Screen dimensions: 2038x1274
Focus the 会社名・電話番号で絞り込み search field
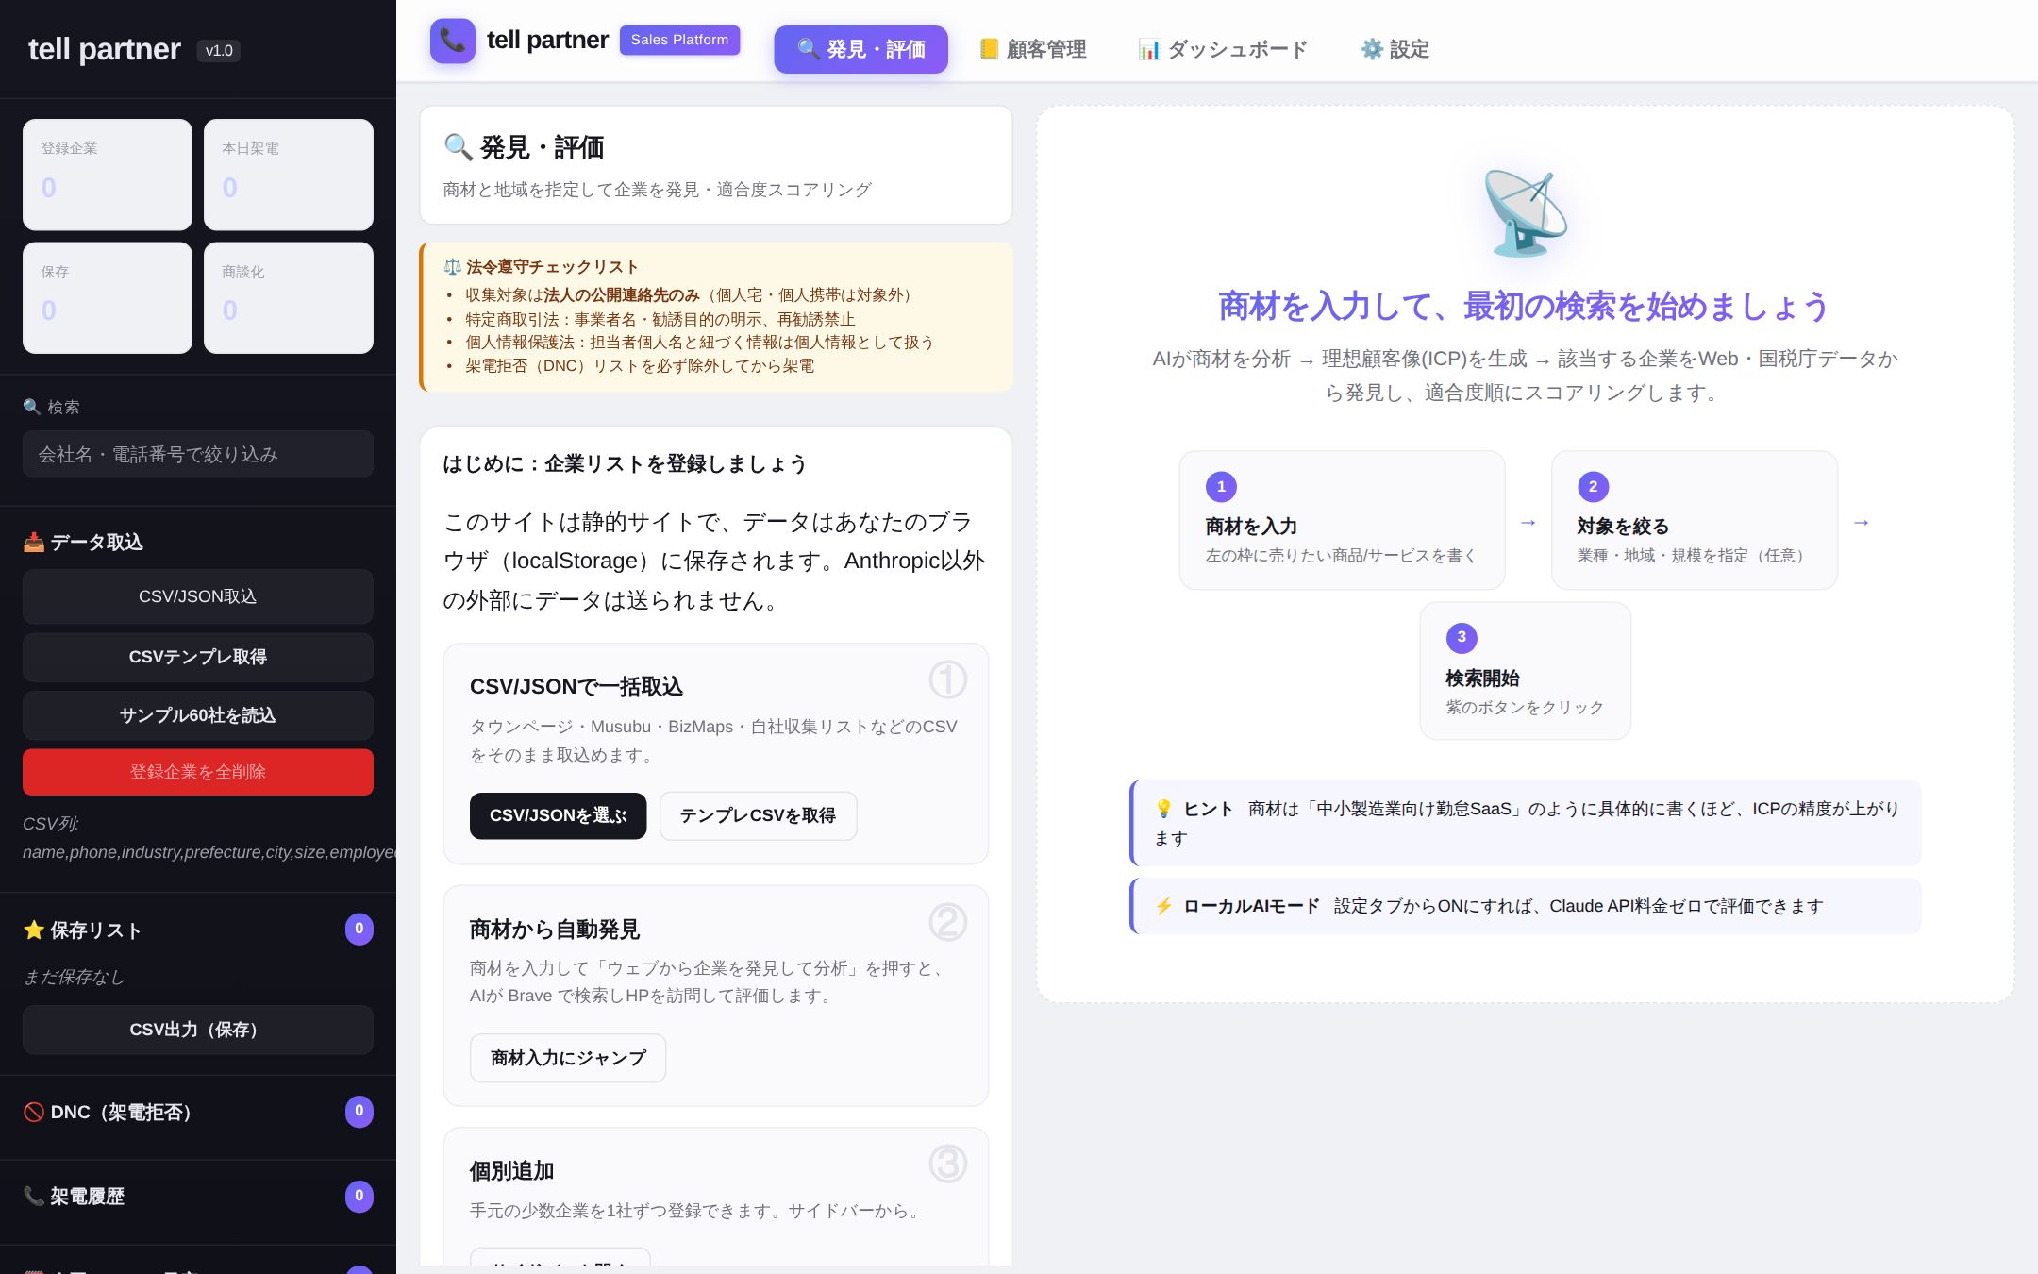[x=198, y=454]
